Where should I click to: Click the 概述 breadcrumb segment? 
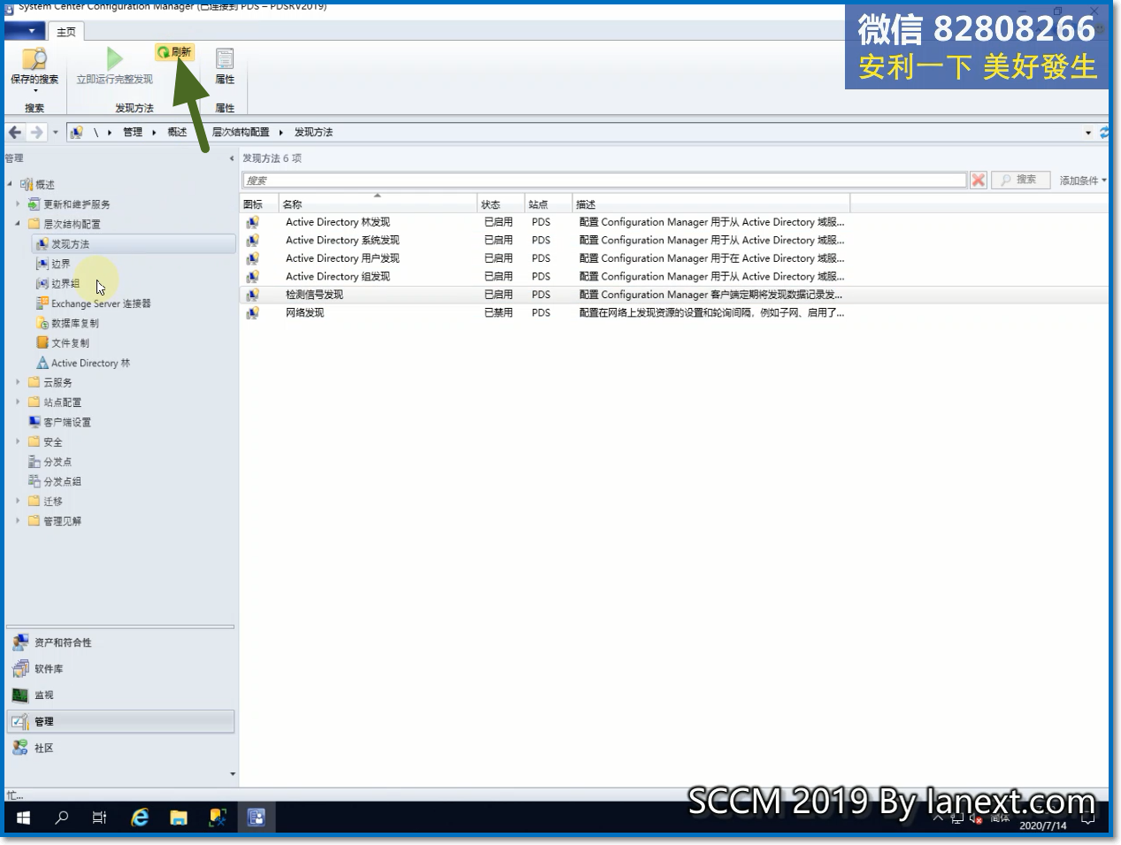(177, 132)
